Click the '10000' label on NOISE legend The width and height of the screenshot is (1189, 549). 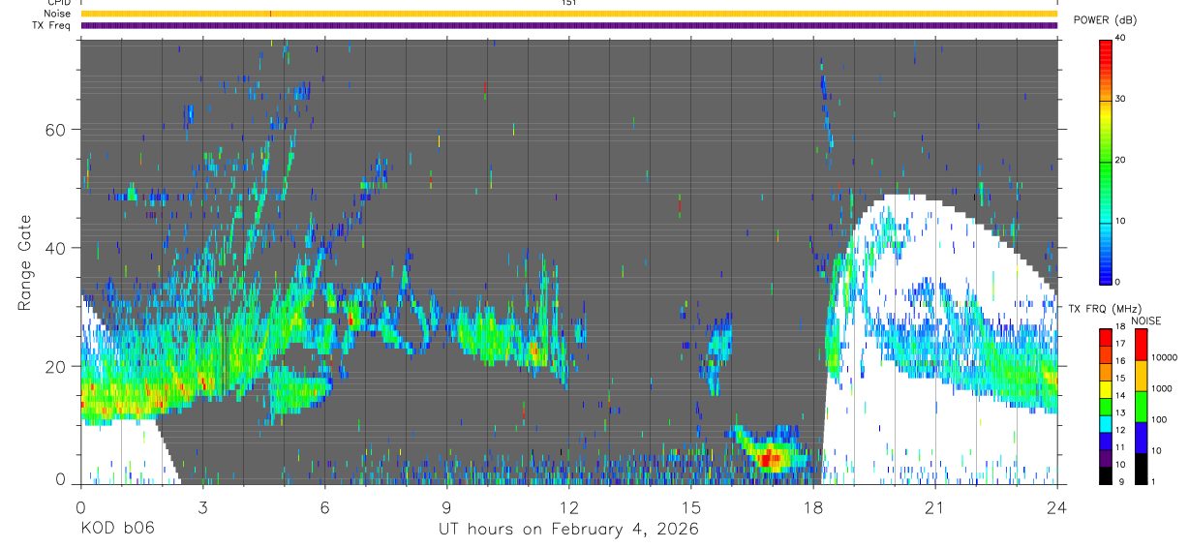click(1164, 357)
